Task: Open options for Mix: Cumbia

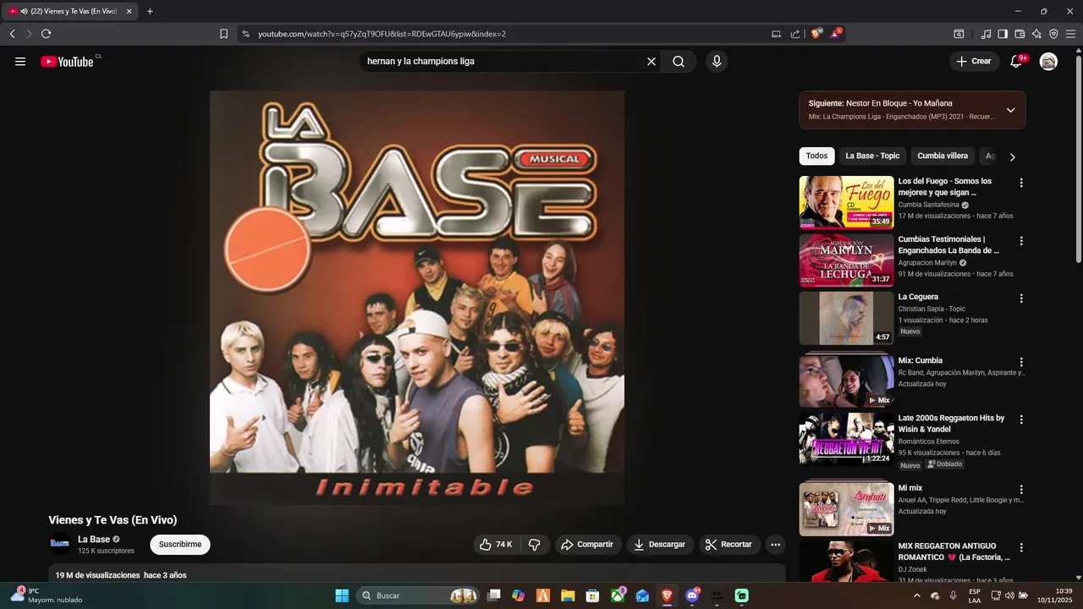Action: [x=1021, y=362]
